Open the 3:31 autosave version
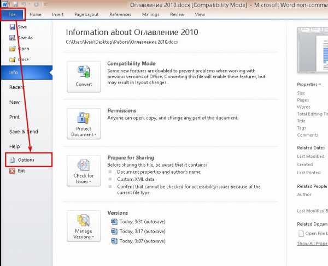 point(143,222)
